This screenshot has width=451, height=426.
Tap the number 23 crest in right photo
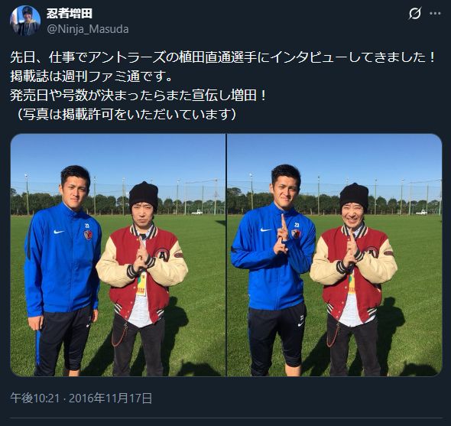coord(296,231)
